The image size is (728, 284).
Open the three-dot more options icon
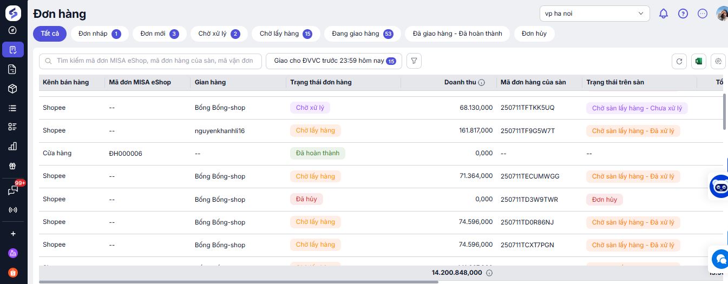(x=703, y=14)
